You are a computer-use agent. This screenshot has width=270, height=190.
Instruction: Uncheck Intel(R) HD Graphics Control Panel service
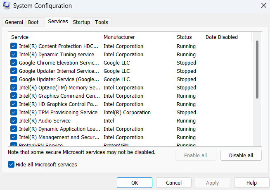14,104
